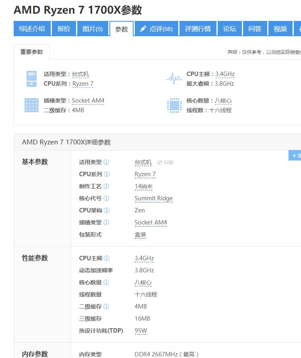Click the desktop tower icon beside 适用类型
Screen dimensions: 301x358
31,79
